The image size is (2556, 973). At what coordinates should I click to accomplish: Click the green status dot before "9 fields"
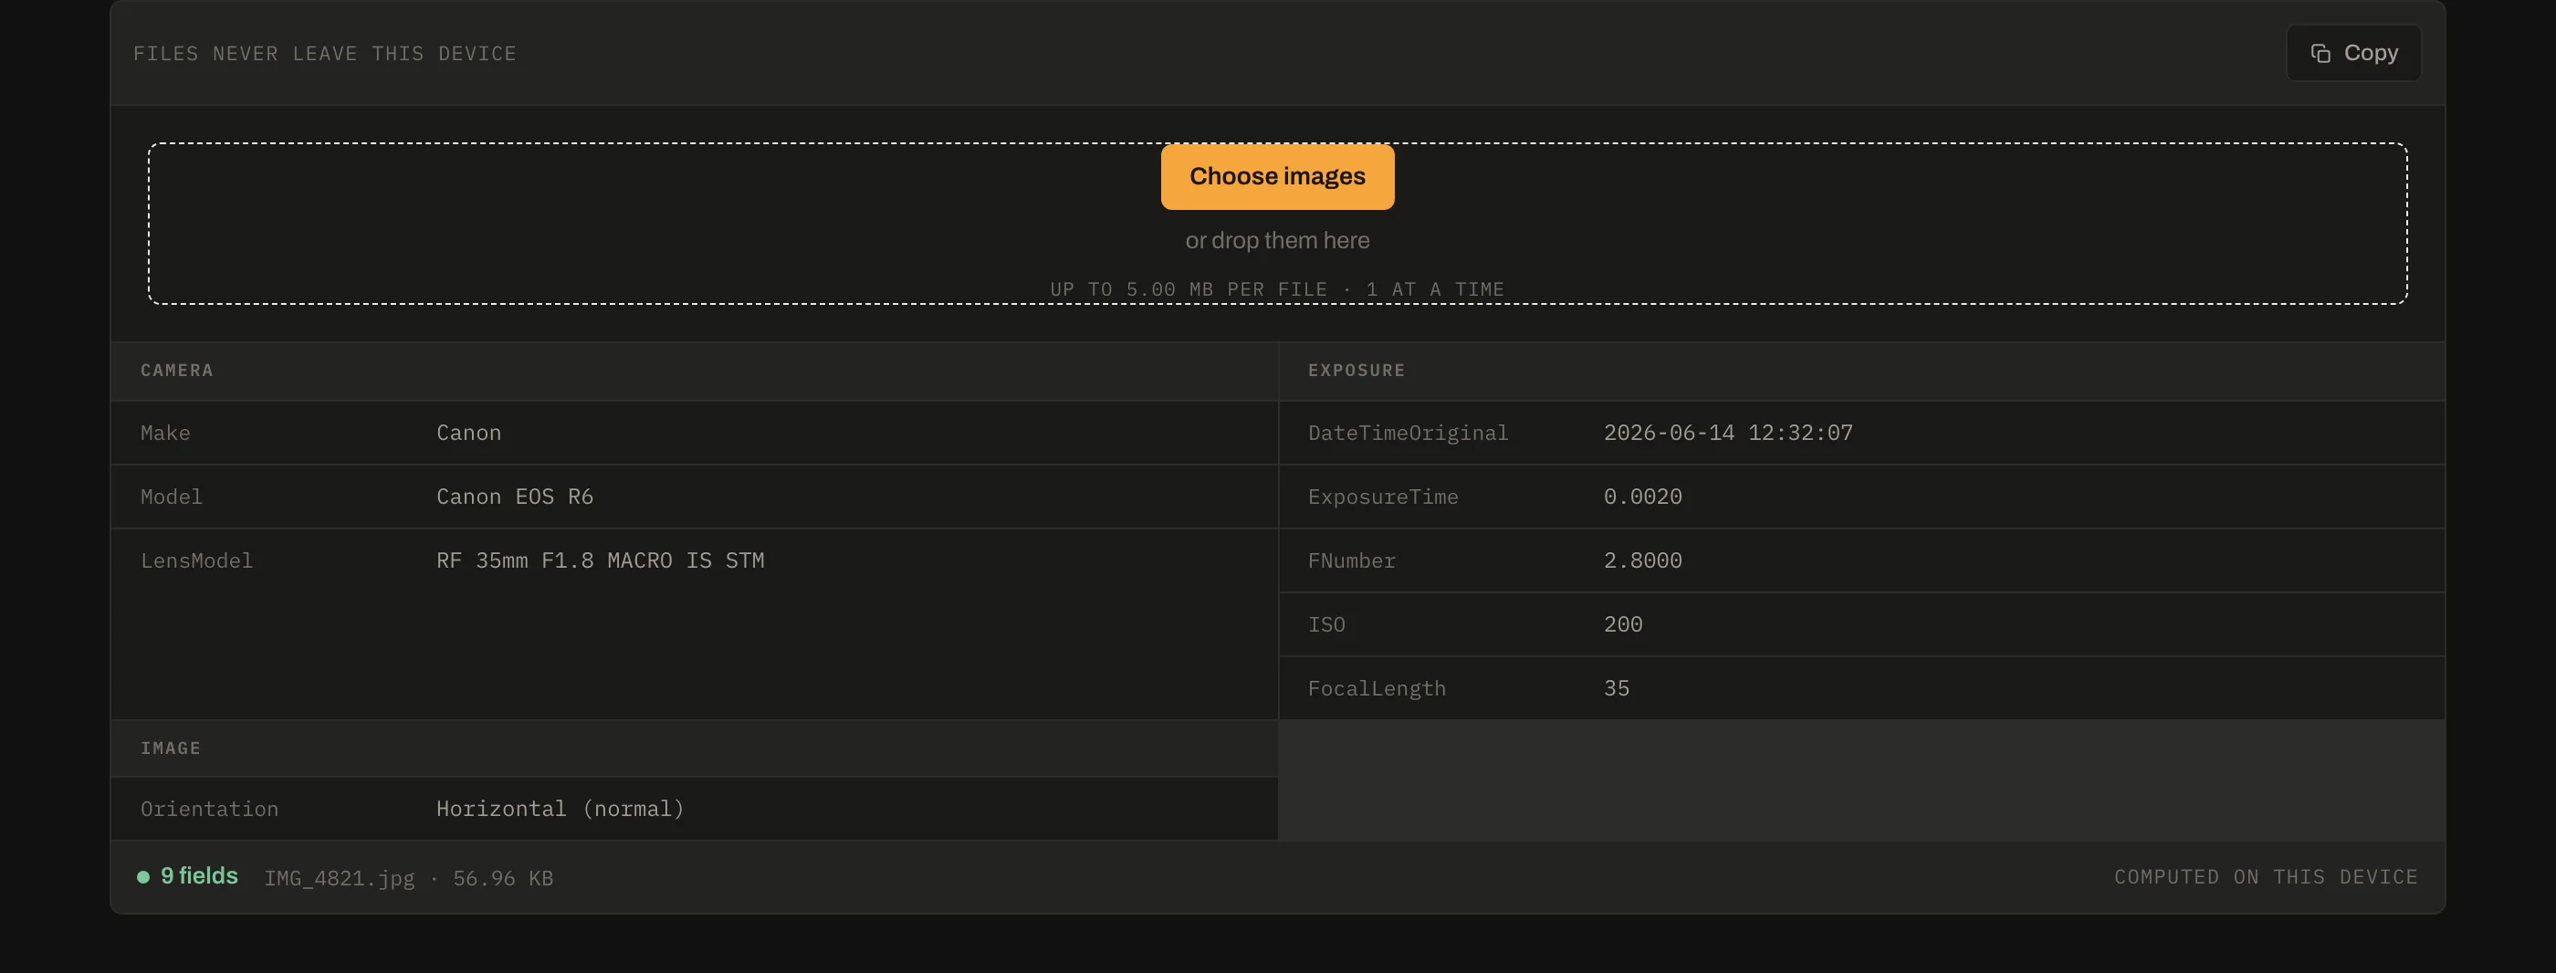(143, 877)
